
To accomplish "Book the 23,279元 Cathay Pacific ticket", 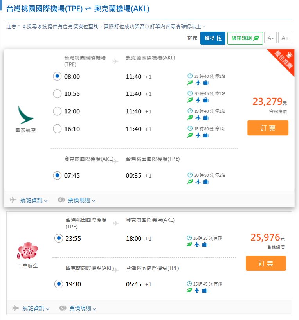I will [268, 128].
